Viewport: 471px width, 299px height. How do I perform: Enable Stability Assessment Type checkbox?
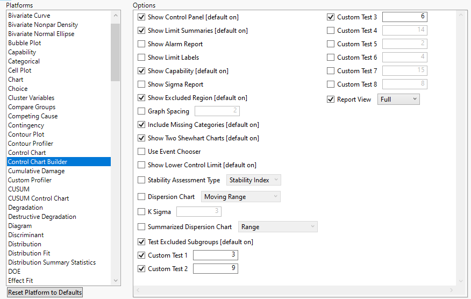[141, 180]
